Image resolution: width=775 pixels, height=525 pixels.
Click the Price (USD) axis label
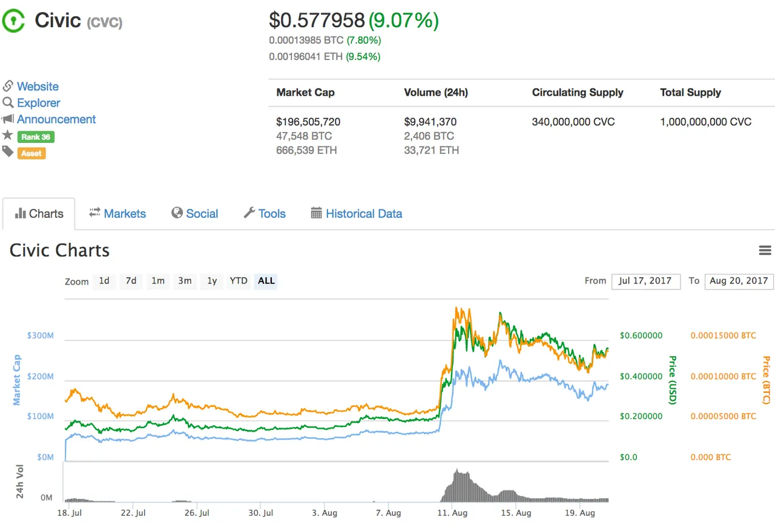click(672, 380)
